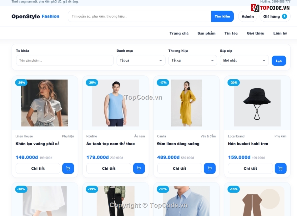Viewport: 297px width, 216px height.
Task: Focus the Từ khóa product name field
Action: click(65, 60)
